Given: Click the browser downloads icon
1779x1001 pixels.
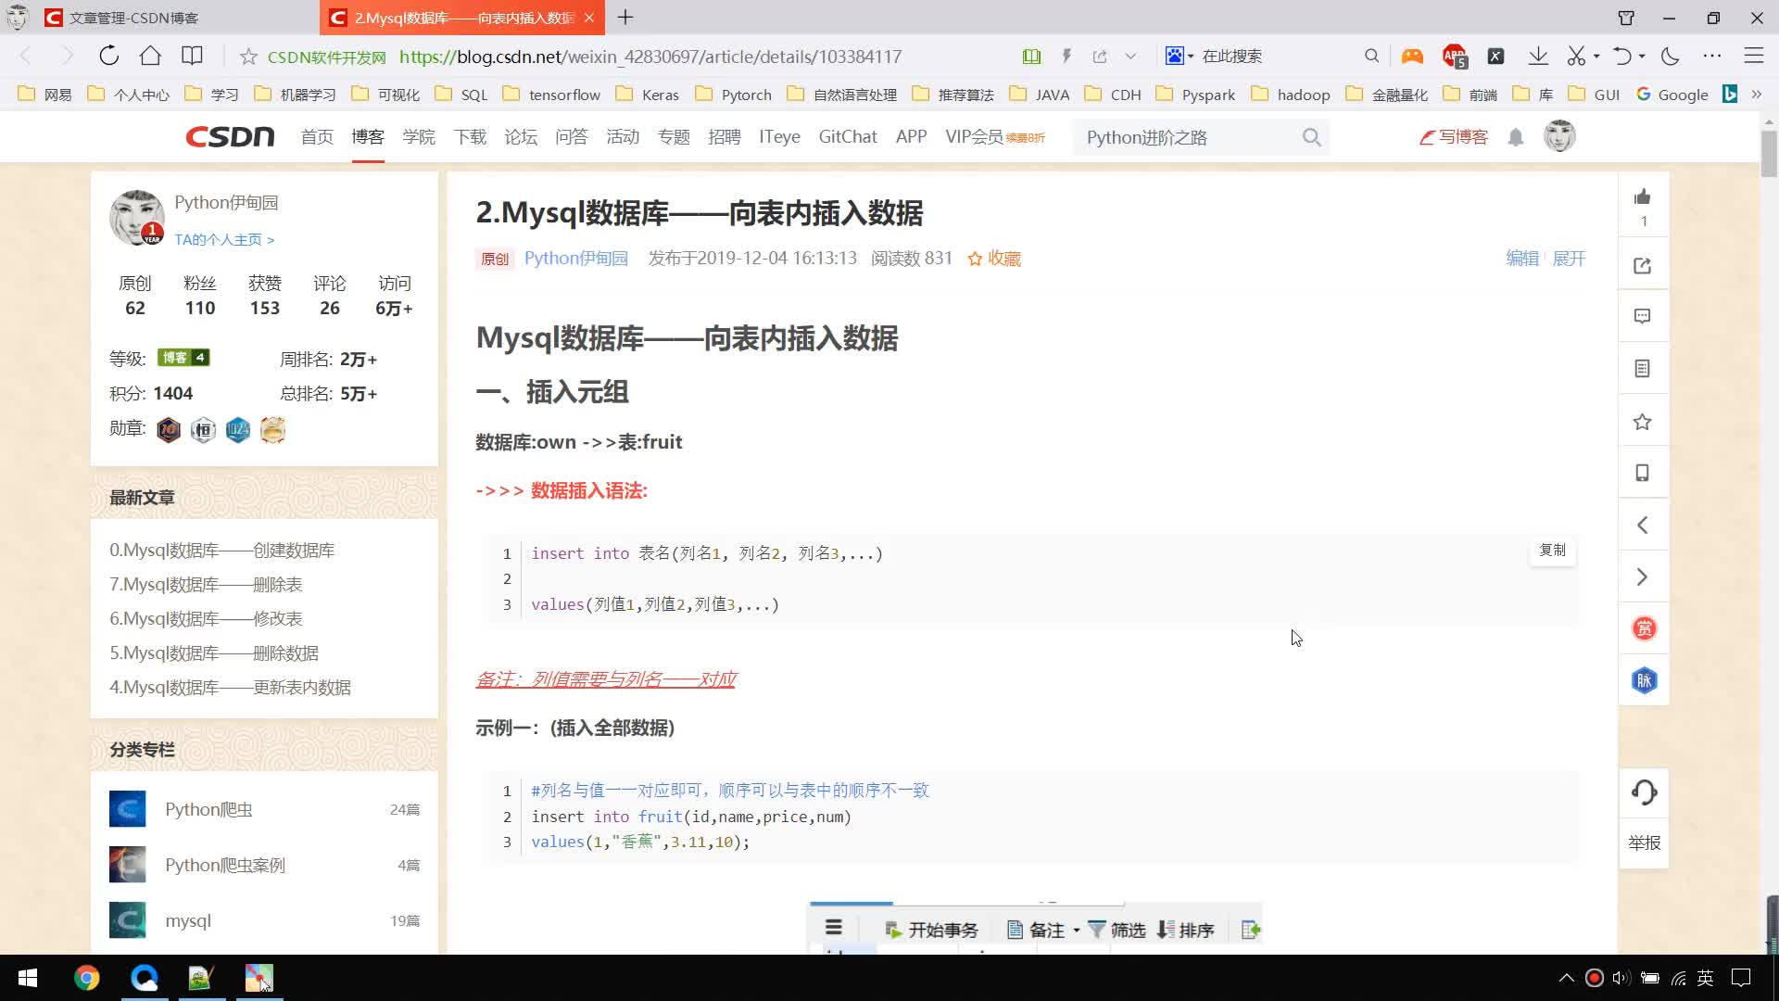Looking at the screenshot, I should [1538, 56].
